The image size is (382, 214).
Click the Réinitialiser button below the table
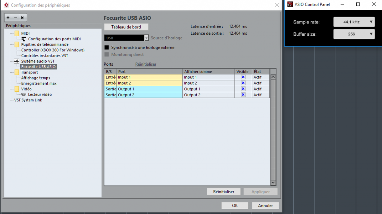[x=224, y=192]
